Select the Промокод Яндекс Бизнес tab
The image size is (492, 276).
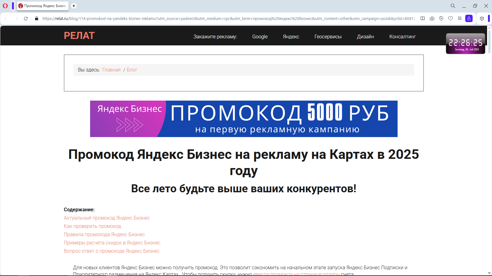point(43,6)
